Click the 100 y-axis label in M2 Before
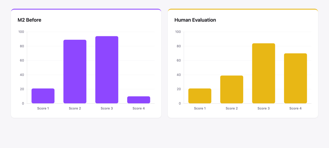 click(x=21, y=32)
